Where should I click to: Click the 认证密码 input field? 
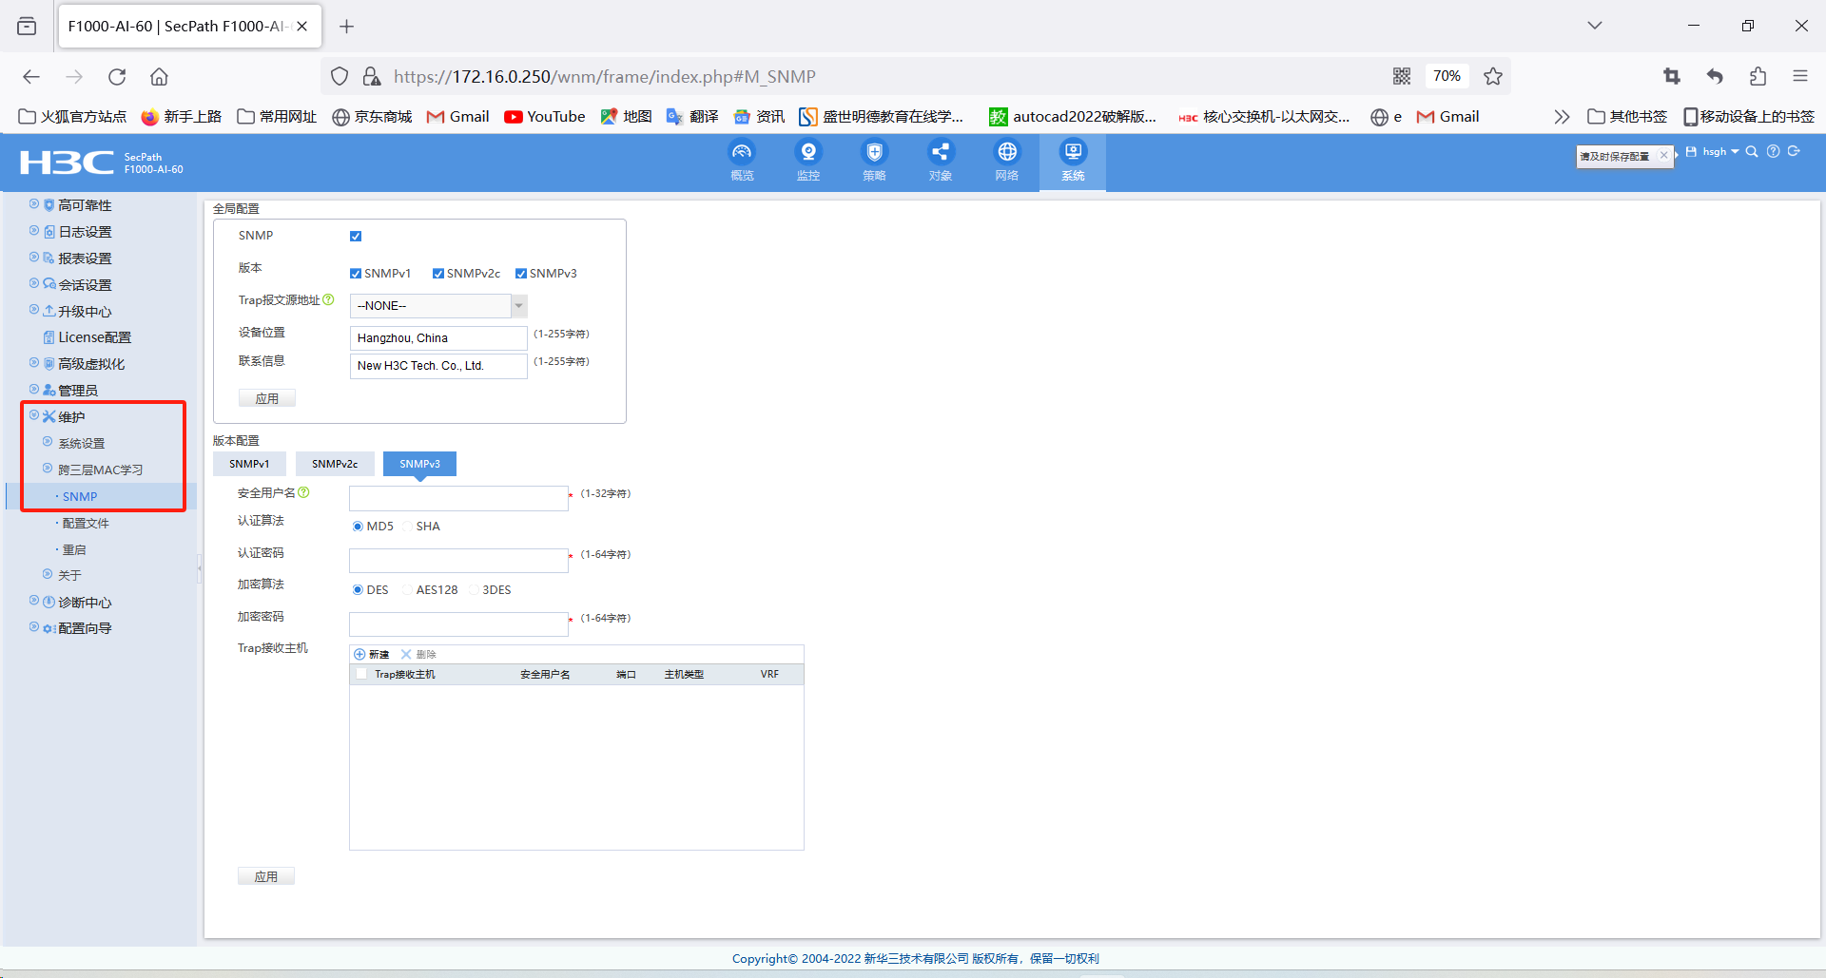[x=458, y=560]
